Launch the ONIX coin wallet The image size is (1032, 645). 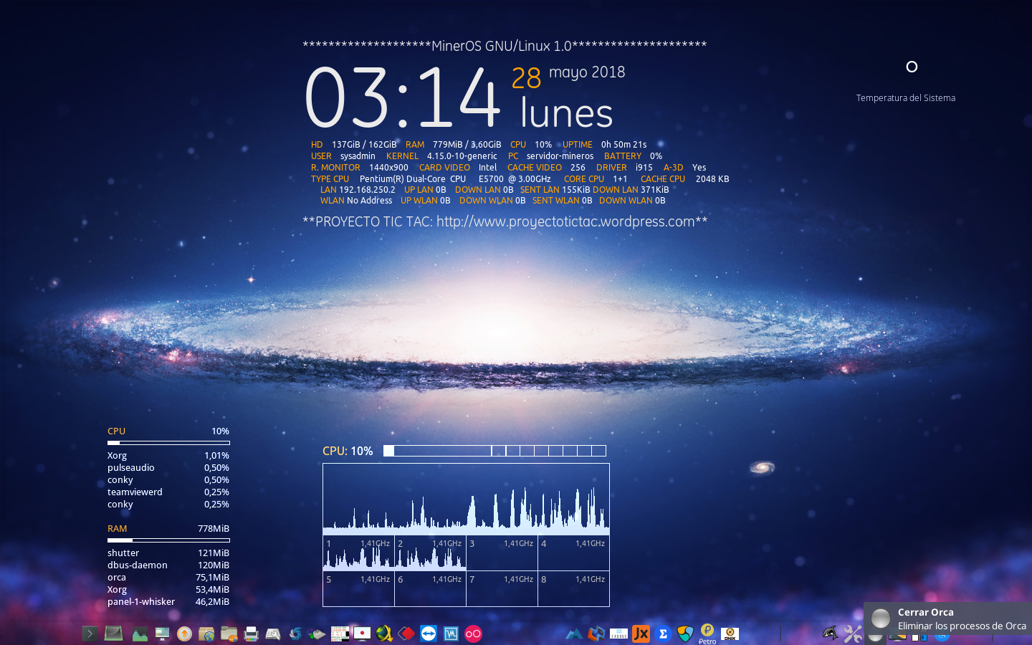[730, 634]
